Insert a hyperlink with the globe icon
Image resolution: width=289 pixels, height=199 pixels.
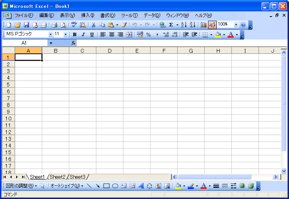click(163, 25)
